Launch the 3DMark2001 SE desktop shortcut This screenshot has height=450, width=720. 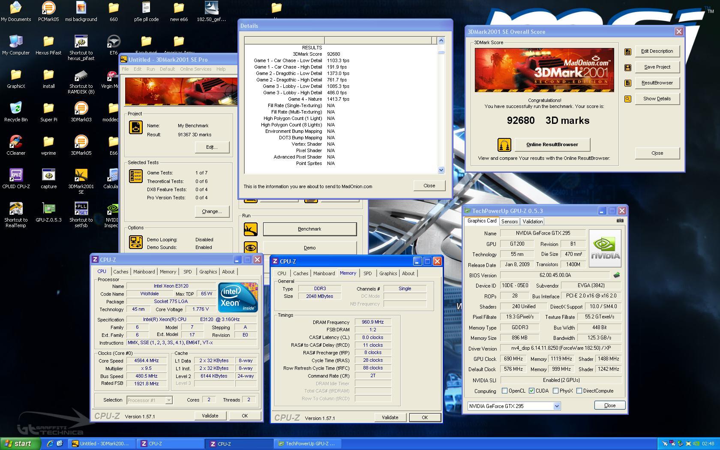click(81, 181)
